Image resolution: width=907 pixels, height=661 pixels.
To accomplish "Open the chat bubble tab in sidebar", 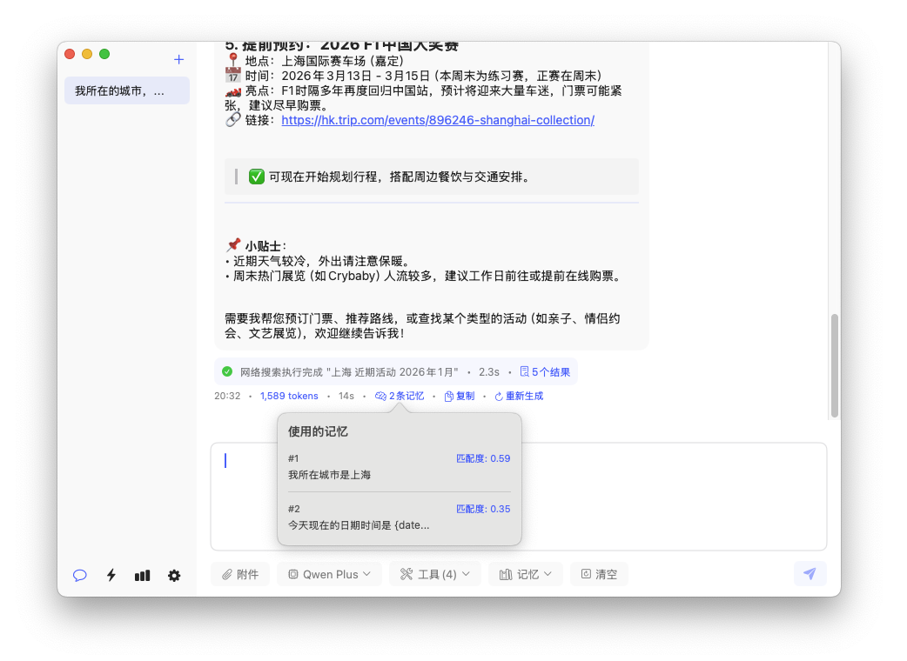I will tap(80, 575).
